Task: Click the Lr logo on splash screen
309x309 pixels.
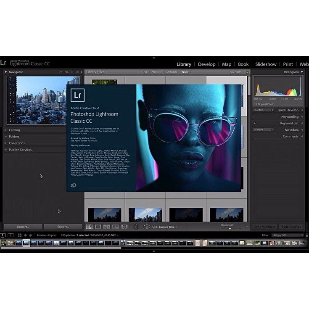Action: [77, 95]
